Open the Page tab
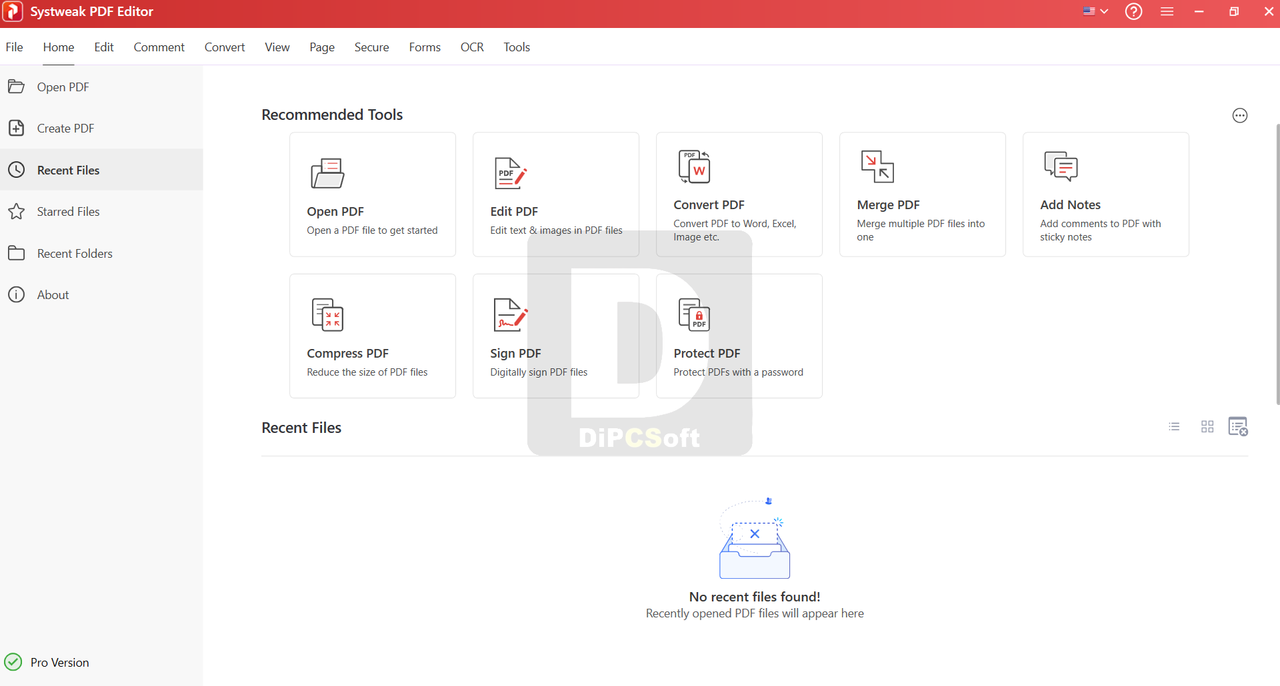The width and height of the screenshot is (1280, 686). [322, 47]
